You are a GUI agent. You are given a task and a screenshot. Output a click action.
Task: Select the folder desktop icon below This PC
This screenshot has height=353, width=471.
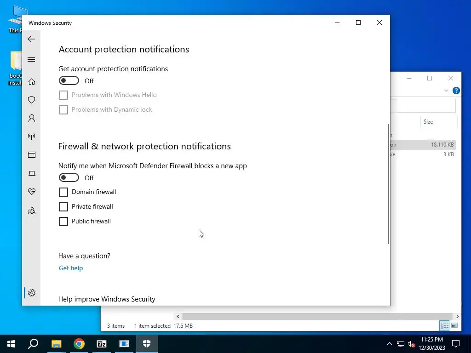point(15,68)
